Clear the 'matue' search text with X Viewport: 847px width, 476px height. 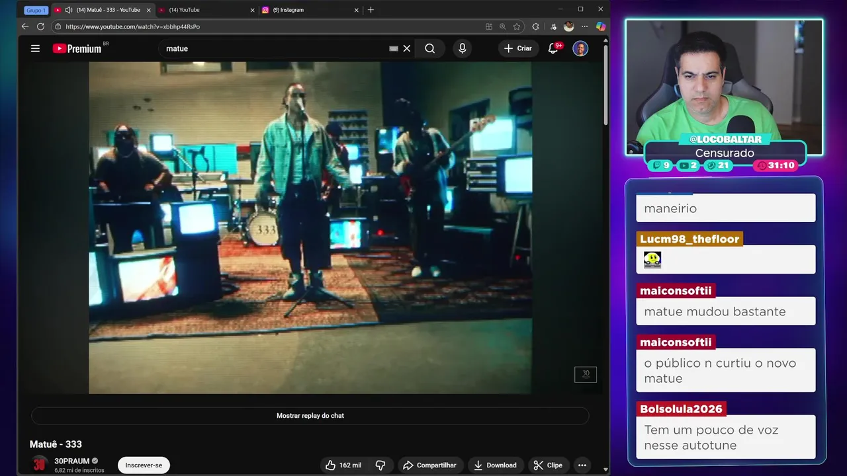coord(407,48)
